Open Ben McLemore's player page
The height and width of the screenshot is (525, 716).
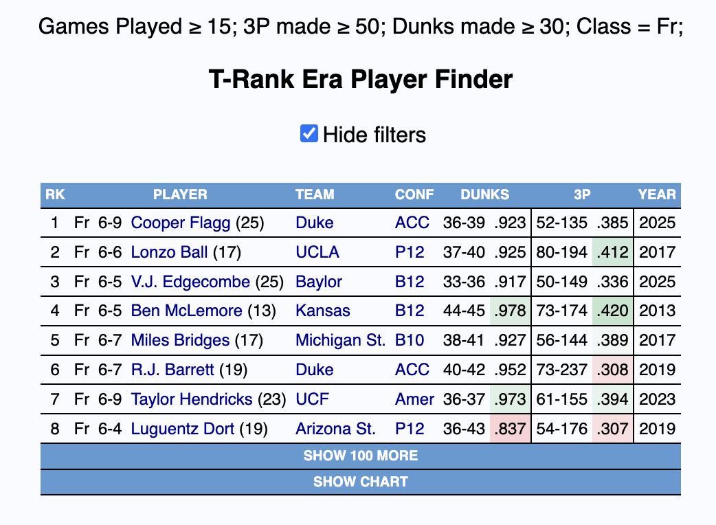pyautogui.click(x=186, y=311)
